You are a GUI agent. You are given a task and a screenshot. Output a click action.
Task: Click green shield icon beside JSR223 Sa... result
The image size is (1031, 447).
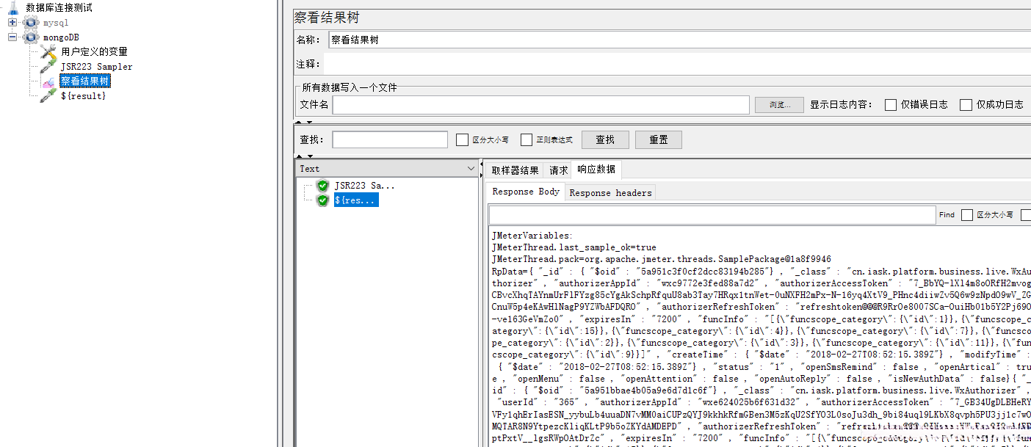point(322,186)
